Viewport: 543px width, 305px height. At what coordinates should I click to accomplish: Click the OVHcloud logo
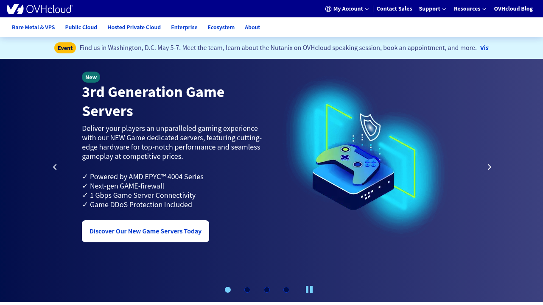point(39,8)
